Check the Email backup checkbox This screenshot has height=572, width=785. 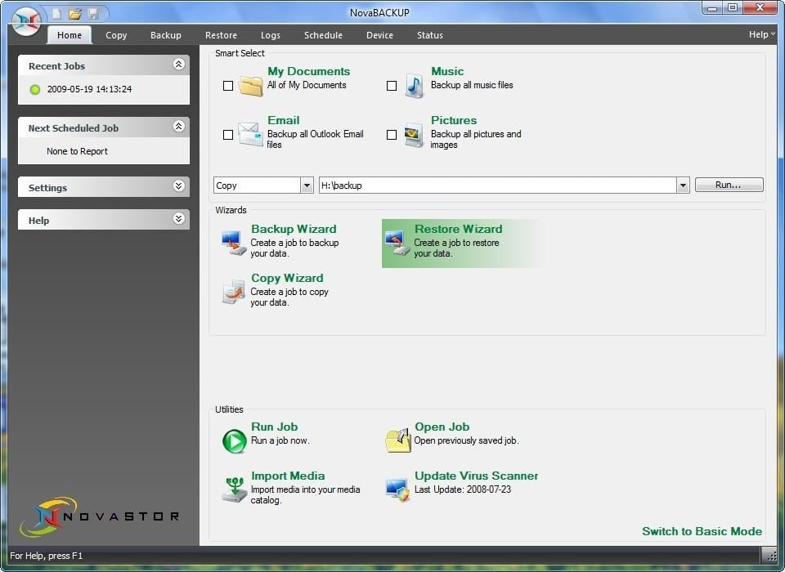click(228, 135)
